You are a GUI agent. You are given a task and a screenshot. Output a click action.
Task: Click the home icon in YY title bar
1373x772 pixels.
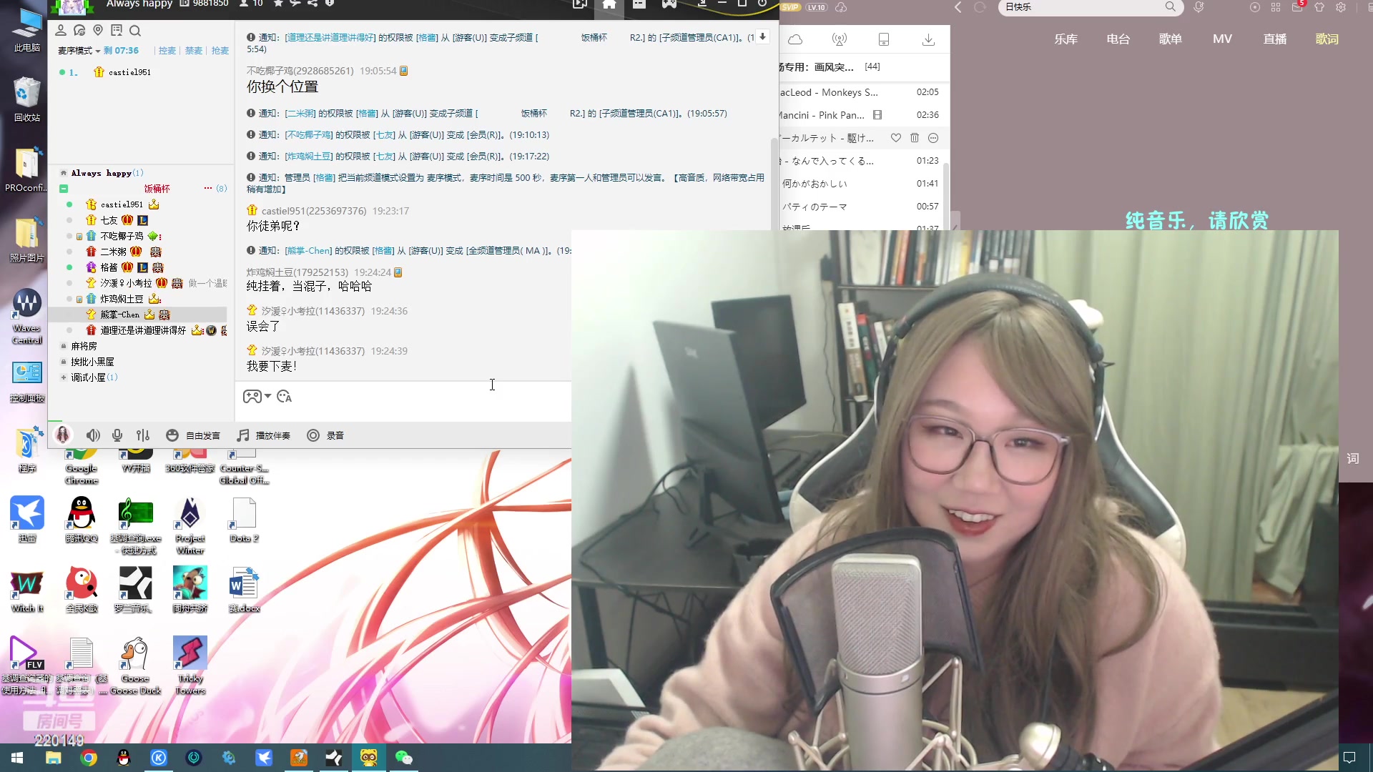[x=609, y=4]
